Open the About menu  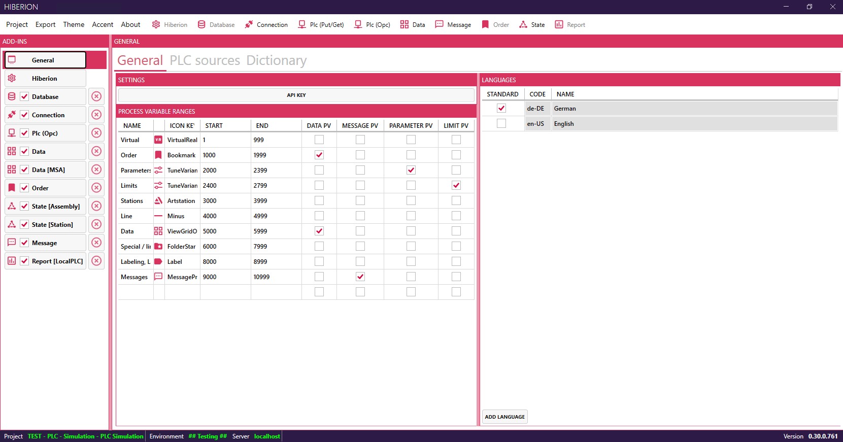pos(130,24)
